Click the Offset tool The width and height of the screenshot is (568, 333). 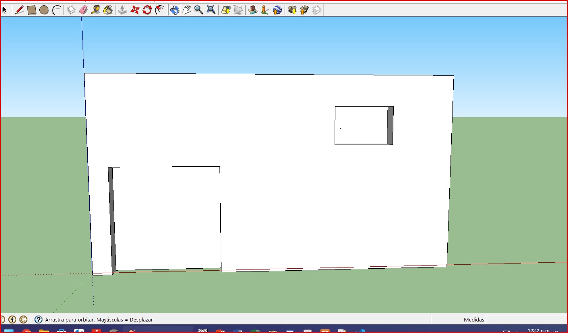click(160, 10)
